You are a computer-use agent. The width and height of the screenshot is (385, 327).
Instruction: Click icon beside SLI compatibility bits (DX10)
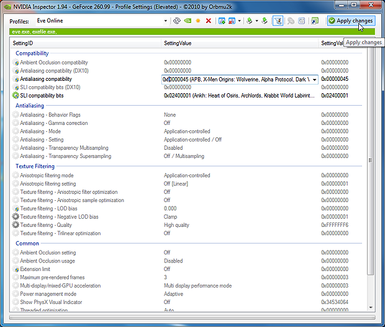[16, 87]
